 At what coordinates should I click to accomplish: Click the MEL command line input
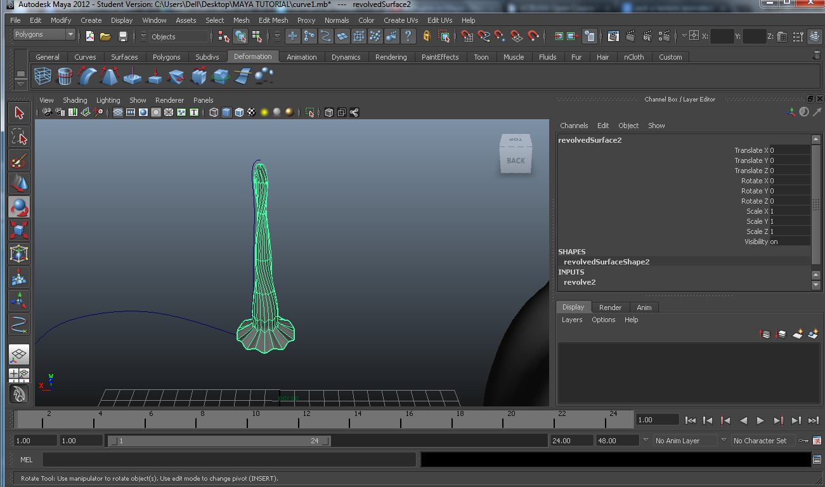tap(229, 460)
